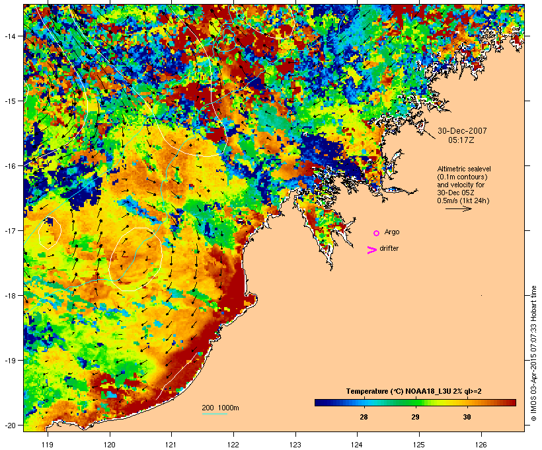Click the magenta drifter arrowhead symbol
This screenshot has width=542, height=450.
(x=371, y=250)
